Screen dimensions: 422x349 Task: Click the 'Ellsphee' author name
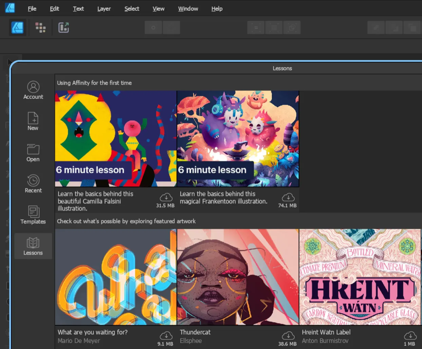tap(191, 341)
